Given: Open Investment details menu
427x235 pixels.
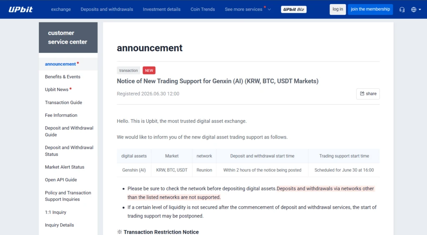Looking at the screenshot, I should click(x=161, y=9).
